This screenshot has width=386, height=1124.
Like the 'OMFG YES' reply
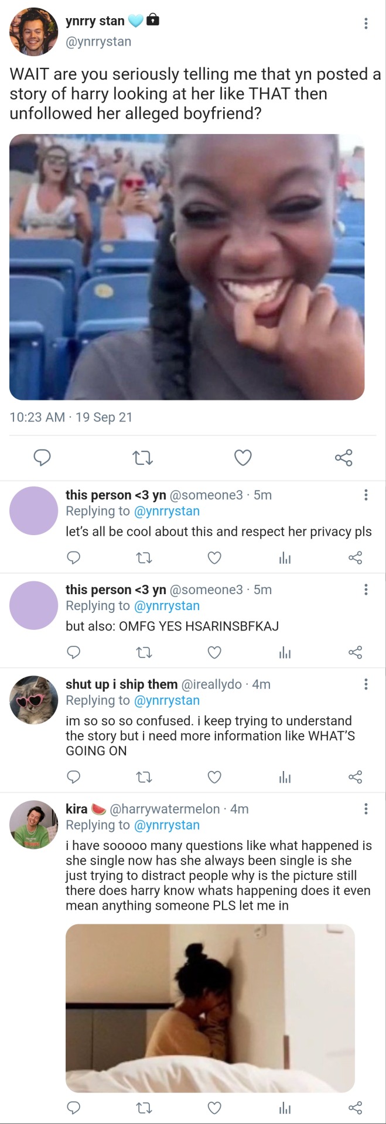click(x=214, y=652)
